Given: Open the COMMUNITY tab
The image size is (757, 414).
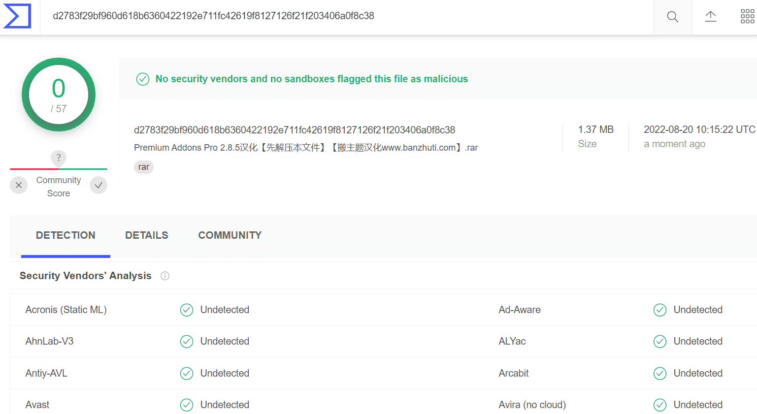Looking at the screenshot, I should click(x=230, y=235).
